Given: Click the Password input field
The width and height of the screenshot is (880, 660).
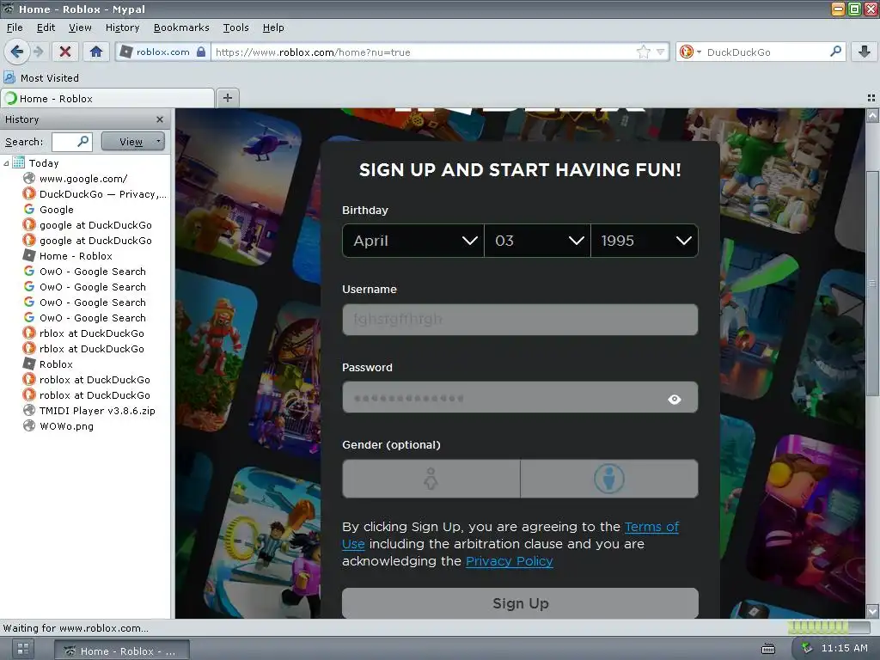Looking at the screenshot, I should 520,397.
